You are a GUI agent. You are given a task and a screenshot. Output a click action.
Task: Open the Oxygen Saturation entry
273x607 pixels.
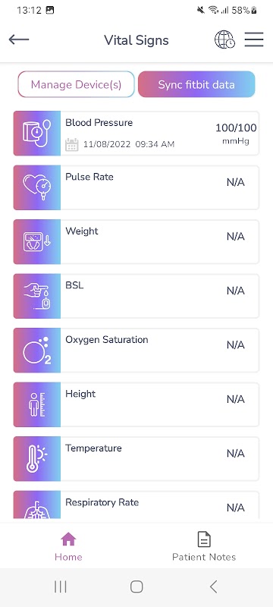click(136, 350)
